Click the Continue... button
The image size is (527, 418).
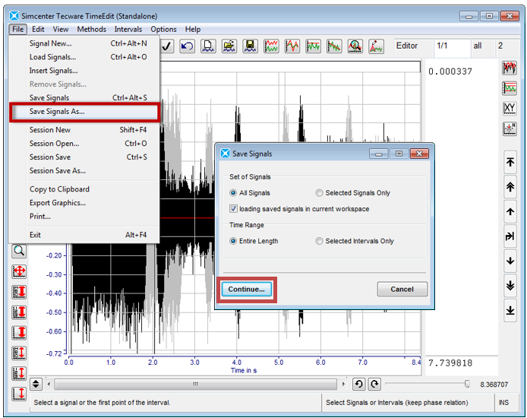tap(246, 290)
